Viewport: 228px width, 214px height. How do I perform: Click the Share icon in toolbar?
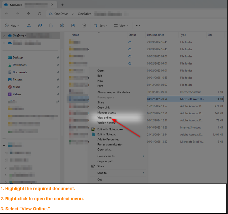tap(73, 26)
